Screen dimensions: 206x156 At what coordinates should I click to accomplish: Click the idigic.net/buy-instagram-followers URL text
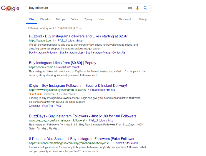point(58,90)
